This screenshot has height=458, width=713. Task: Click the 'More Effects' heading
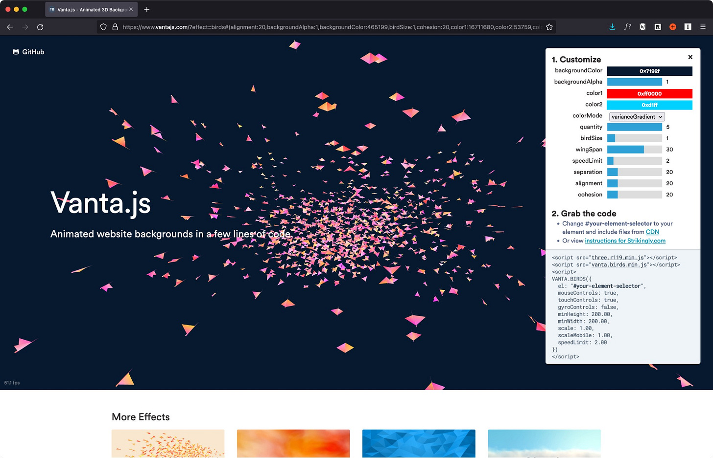click(x=141, y=417)
